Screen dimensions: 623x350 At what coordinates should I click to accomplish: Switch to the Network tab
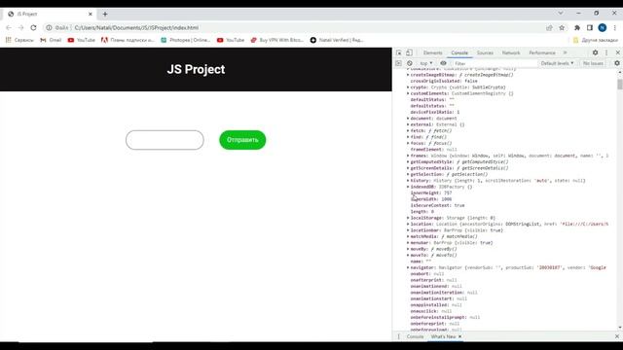pyautogui.click(x=511, y=52)
